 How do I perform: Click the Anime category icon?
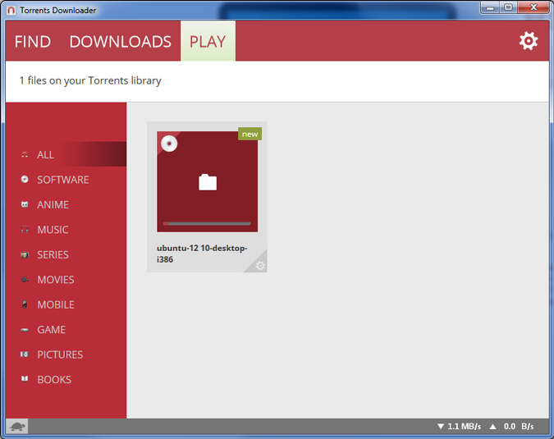point(25,205)
